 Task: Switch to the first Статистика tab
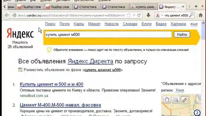point(87,7)
